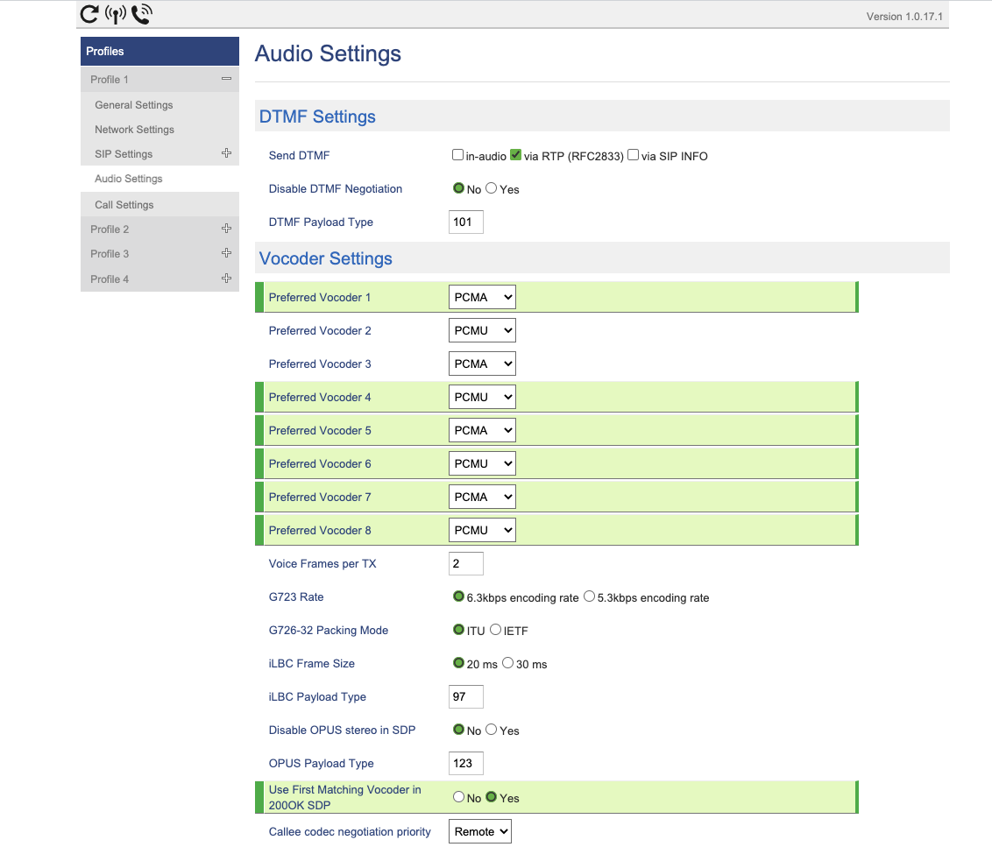Choose 5.3kbps encoding rate for G723
Screen dimensions: 992x847
(589, 596)
